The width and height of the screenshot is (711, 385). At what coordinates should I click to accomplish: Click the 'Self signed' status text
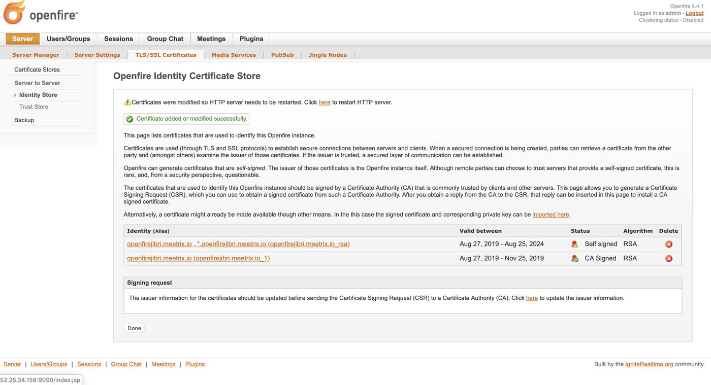pos(601,244)
